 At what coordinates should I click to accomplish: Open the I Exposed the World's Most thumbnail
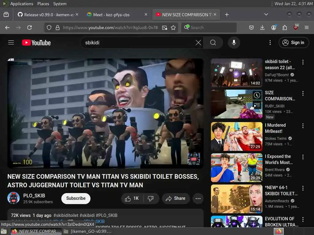coord(236,168)
